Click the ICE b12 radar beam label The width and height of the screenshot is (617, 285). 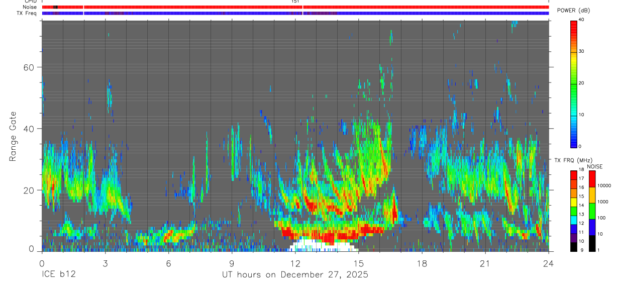59,275
